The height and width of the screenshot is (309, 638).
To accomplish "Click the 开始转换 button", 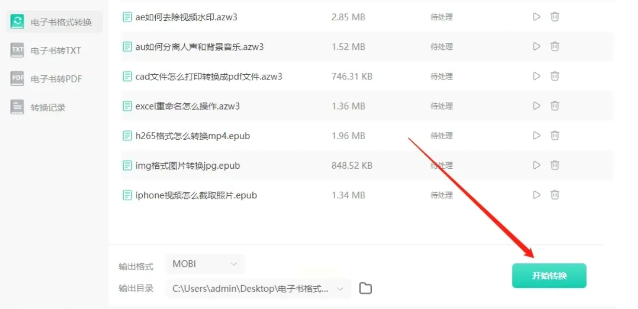I will click(x=549, y=276).
